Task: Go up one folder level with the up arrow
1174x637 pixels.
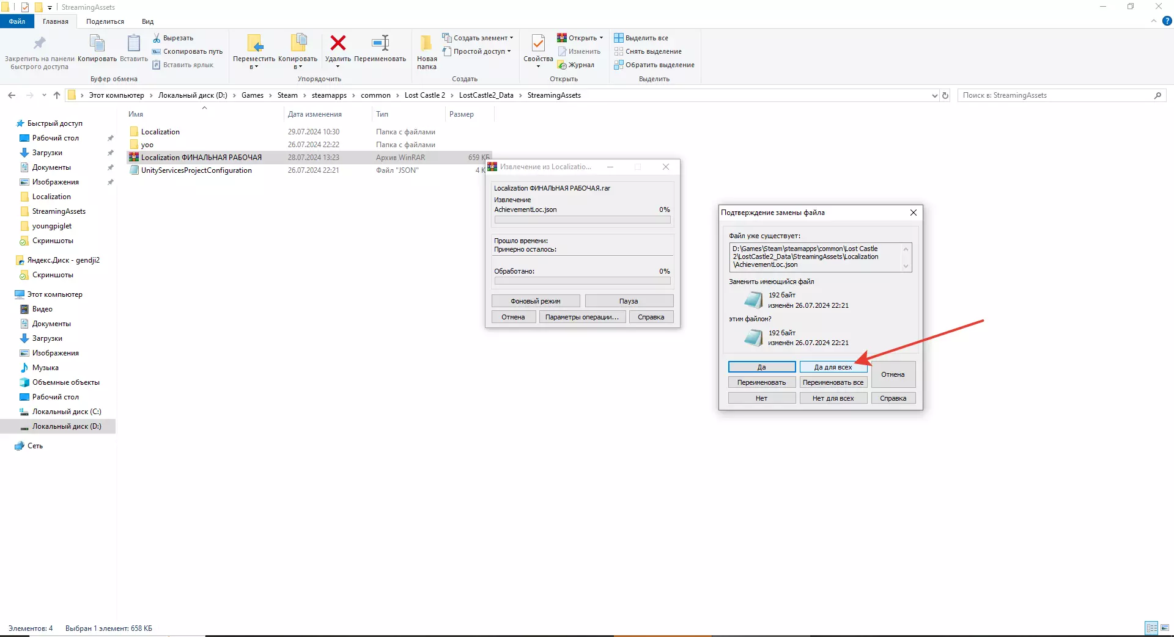Action: click(57, 95)
